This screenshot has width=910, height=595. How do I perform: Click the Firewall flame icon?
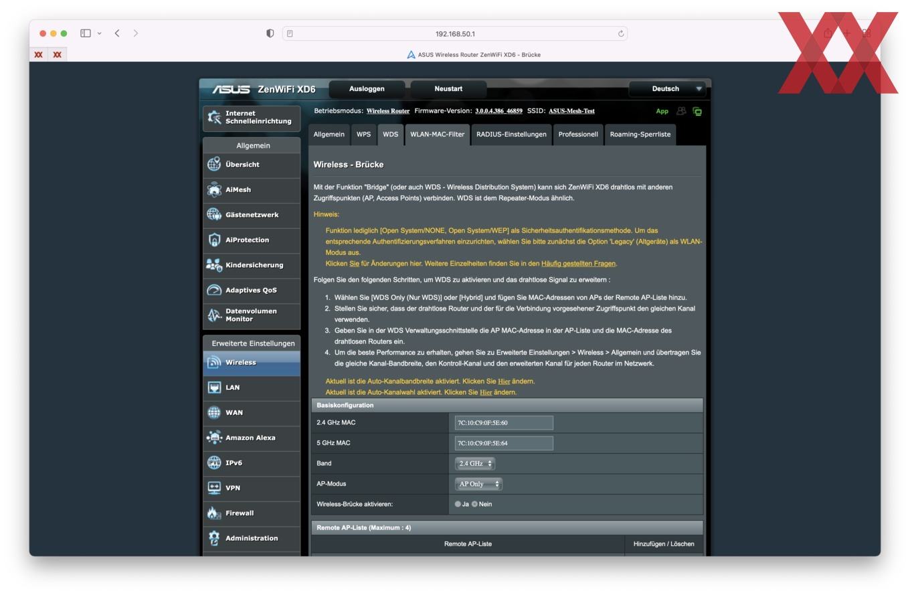coord(214,513)
